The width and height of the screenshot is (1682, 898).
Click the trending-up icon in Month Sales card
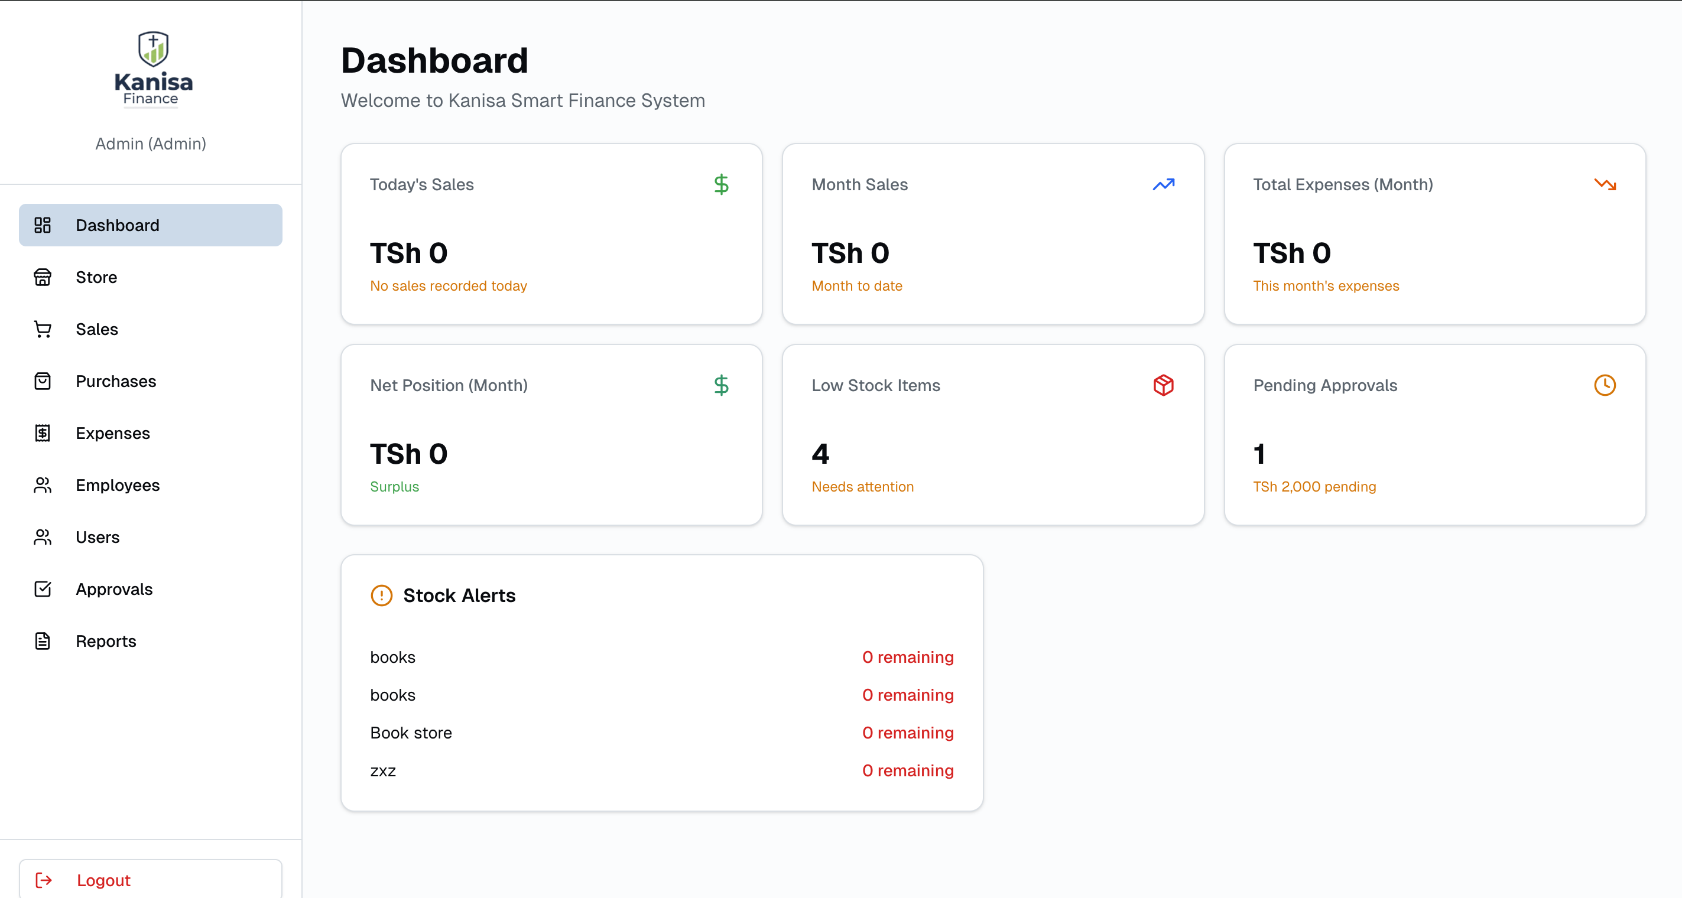tap(1163, 185)
